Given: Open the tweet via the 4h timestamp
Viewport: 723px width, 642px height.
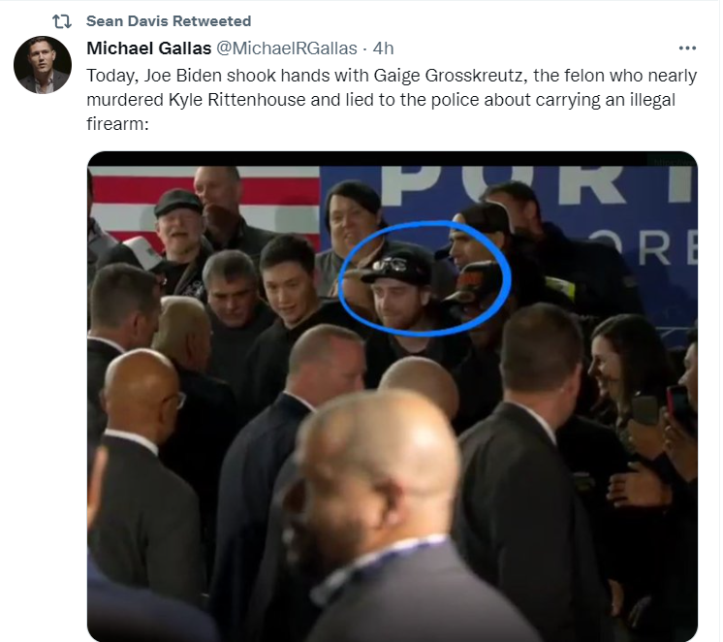Looking at the screenshot, I should pos(383,48).
